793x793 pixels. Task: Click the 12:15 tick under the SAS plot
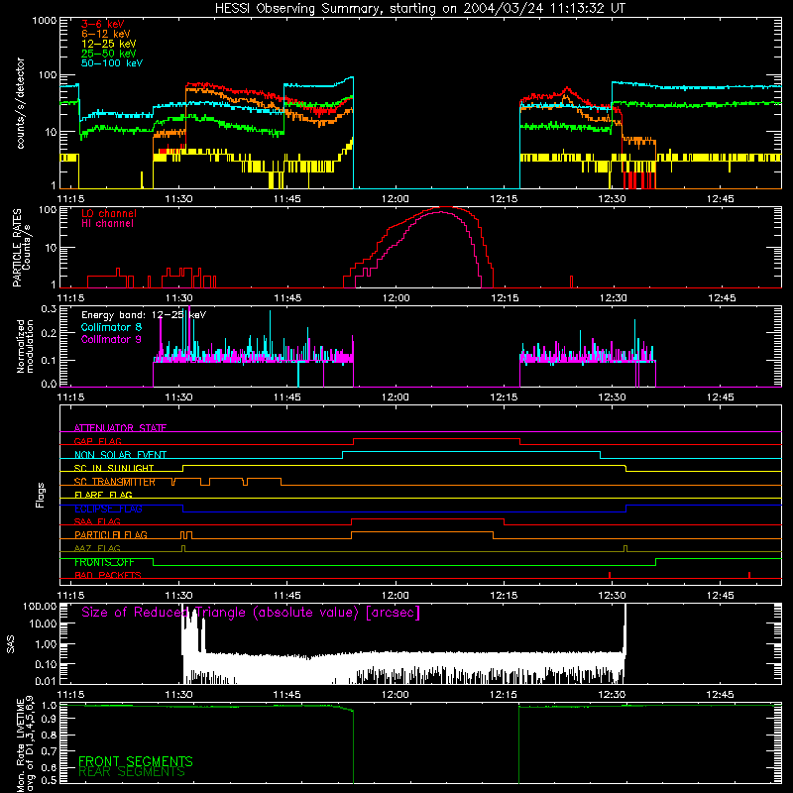point(504,695)
